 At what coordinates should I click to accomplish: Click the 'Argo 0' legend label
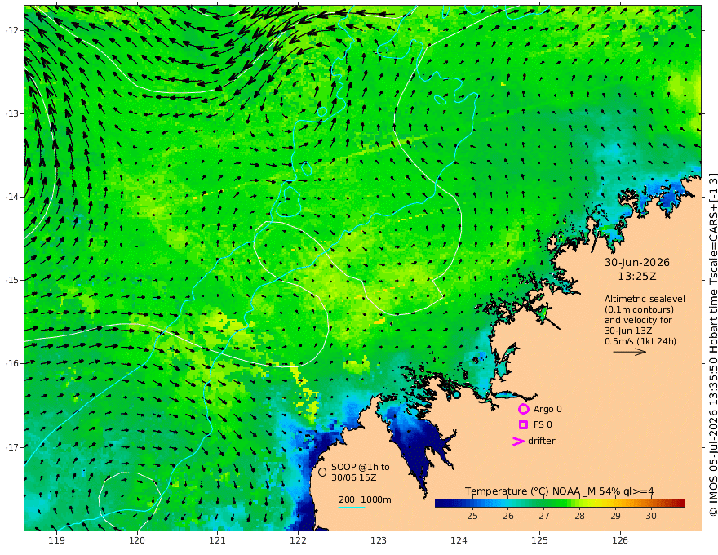[547, 409]
